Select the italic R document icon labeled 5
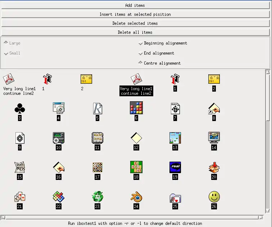Screen dimensions: 272x227 tap(98, 108)
